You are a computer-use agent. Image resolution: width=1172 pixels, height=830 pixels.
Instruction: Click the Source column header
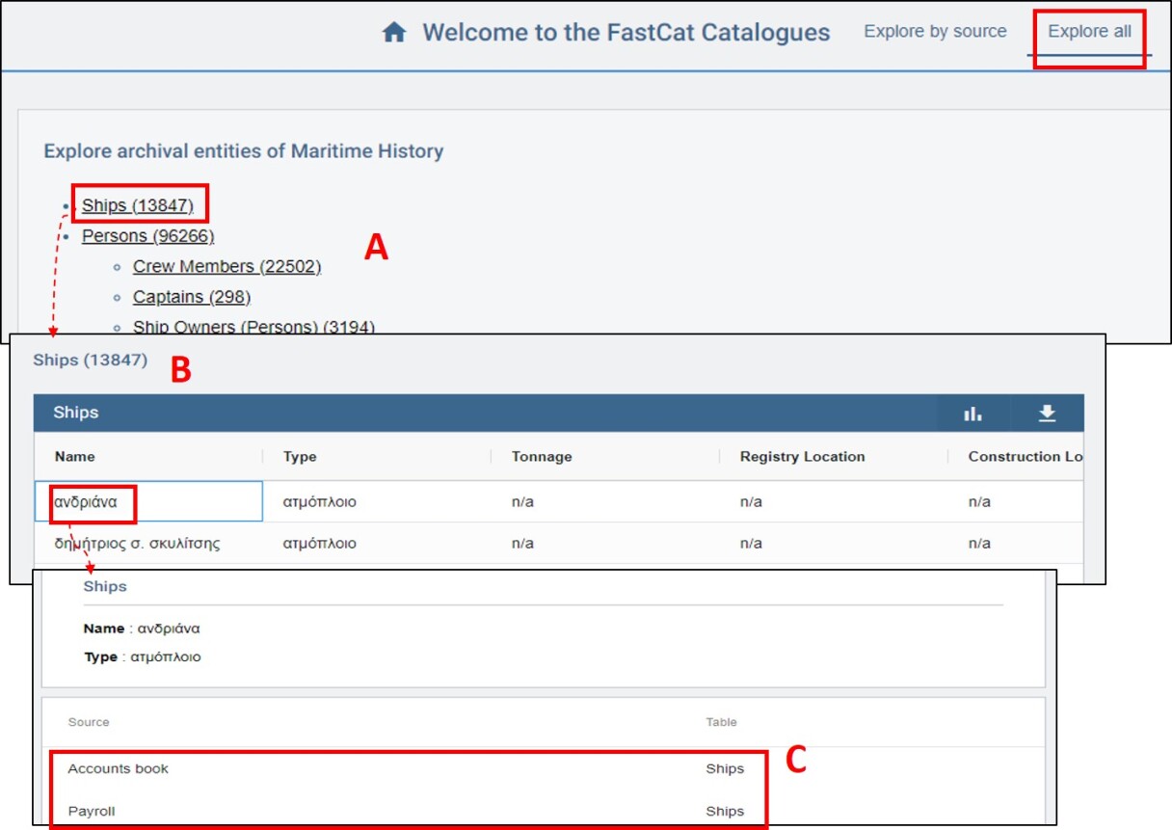[89, 722]
